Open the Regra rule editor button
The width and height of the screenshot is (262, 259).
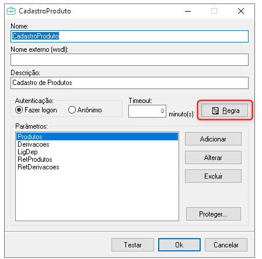[225, 111]
